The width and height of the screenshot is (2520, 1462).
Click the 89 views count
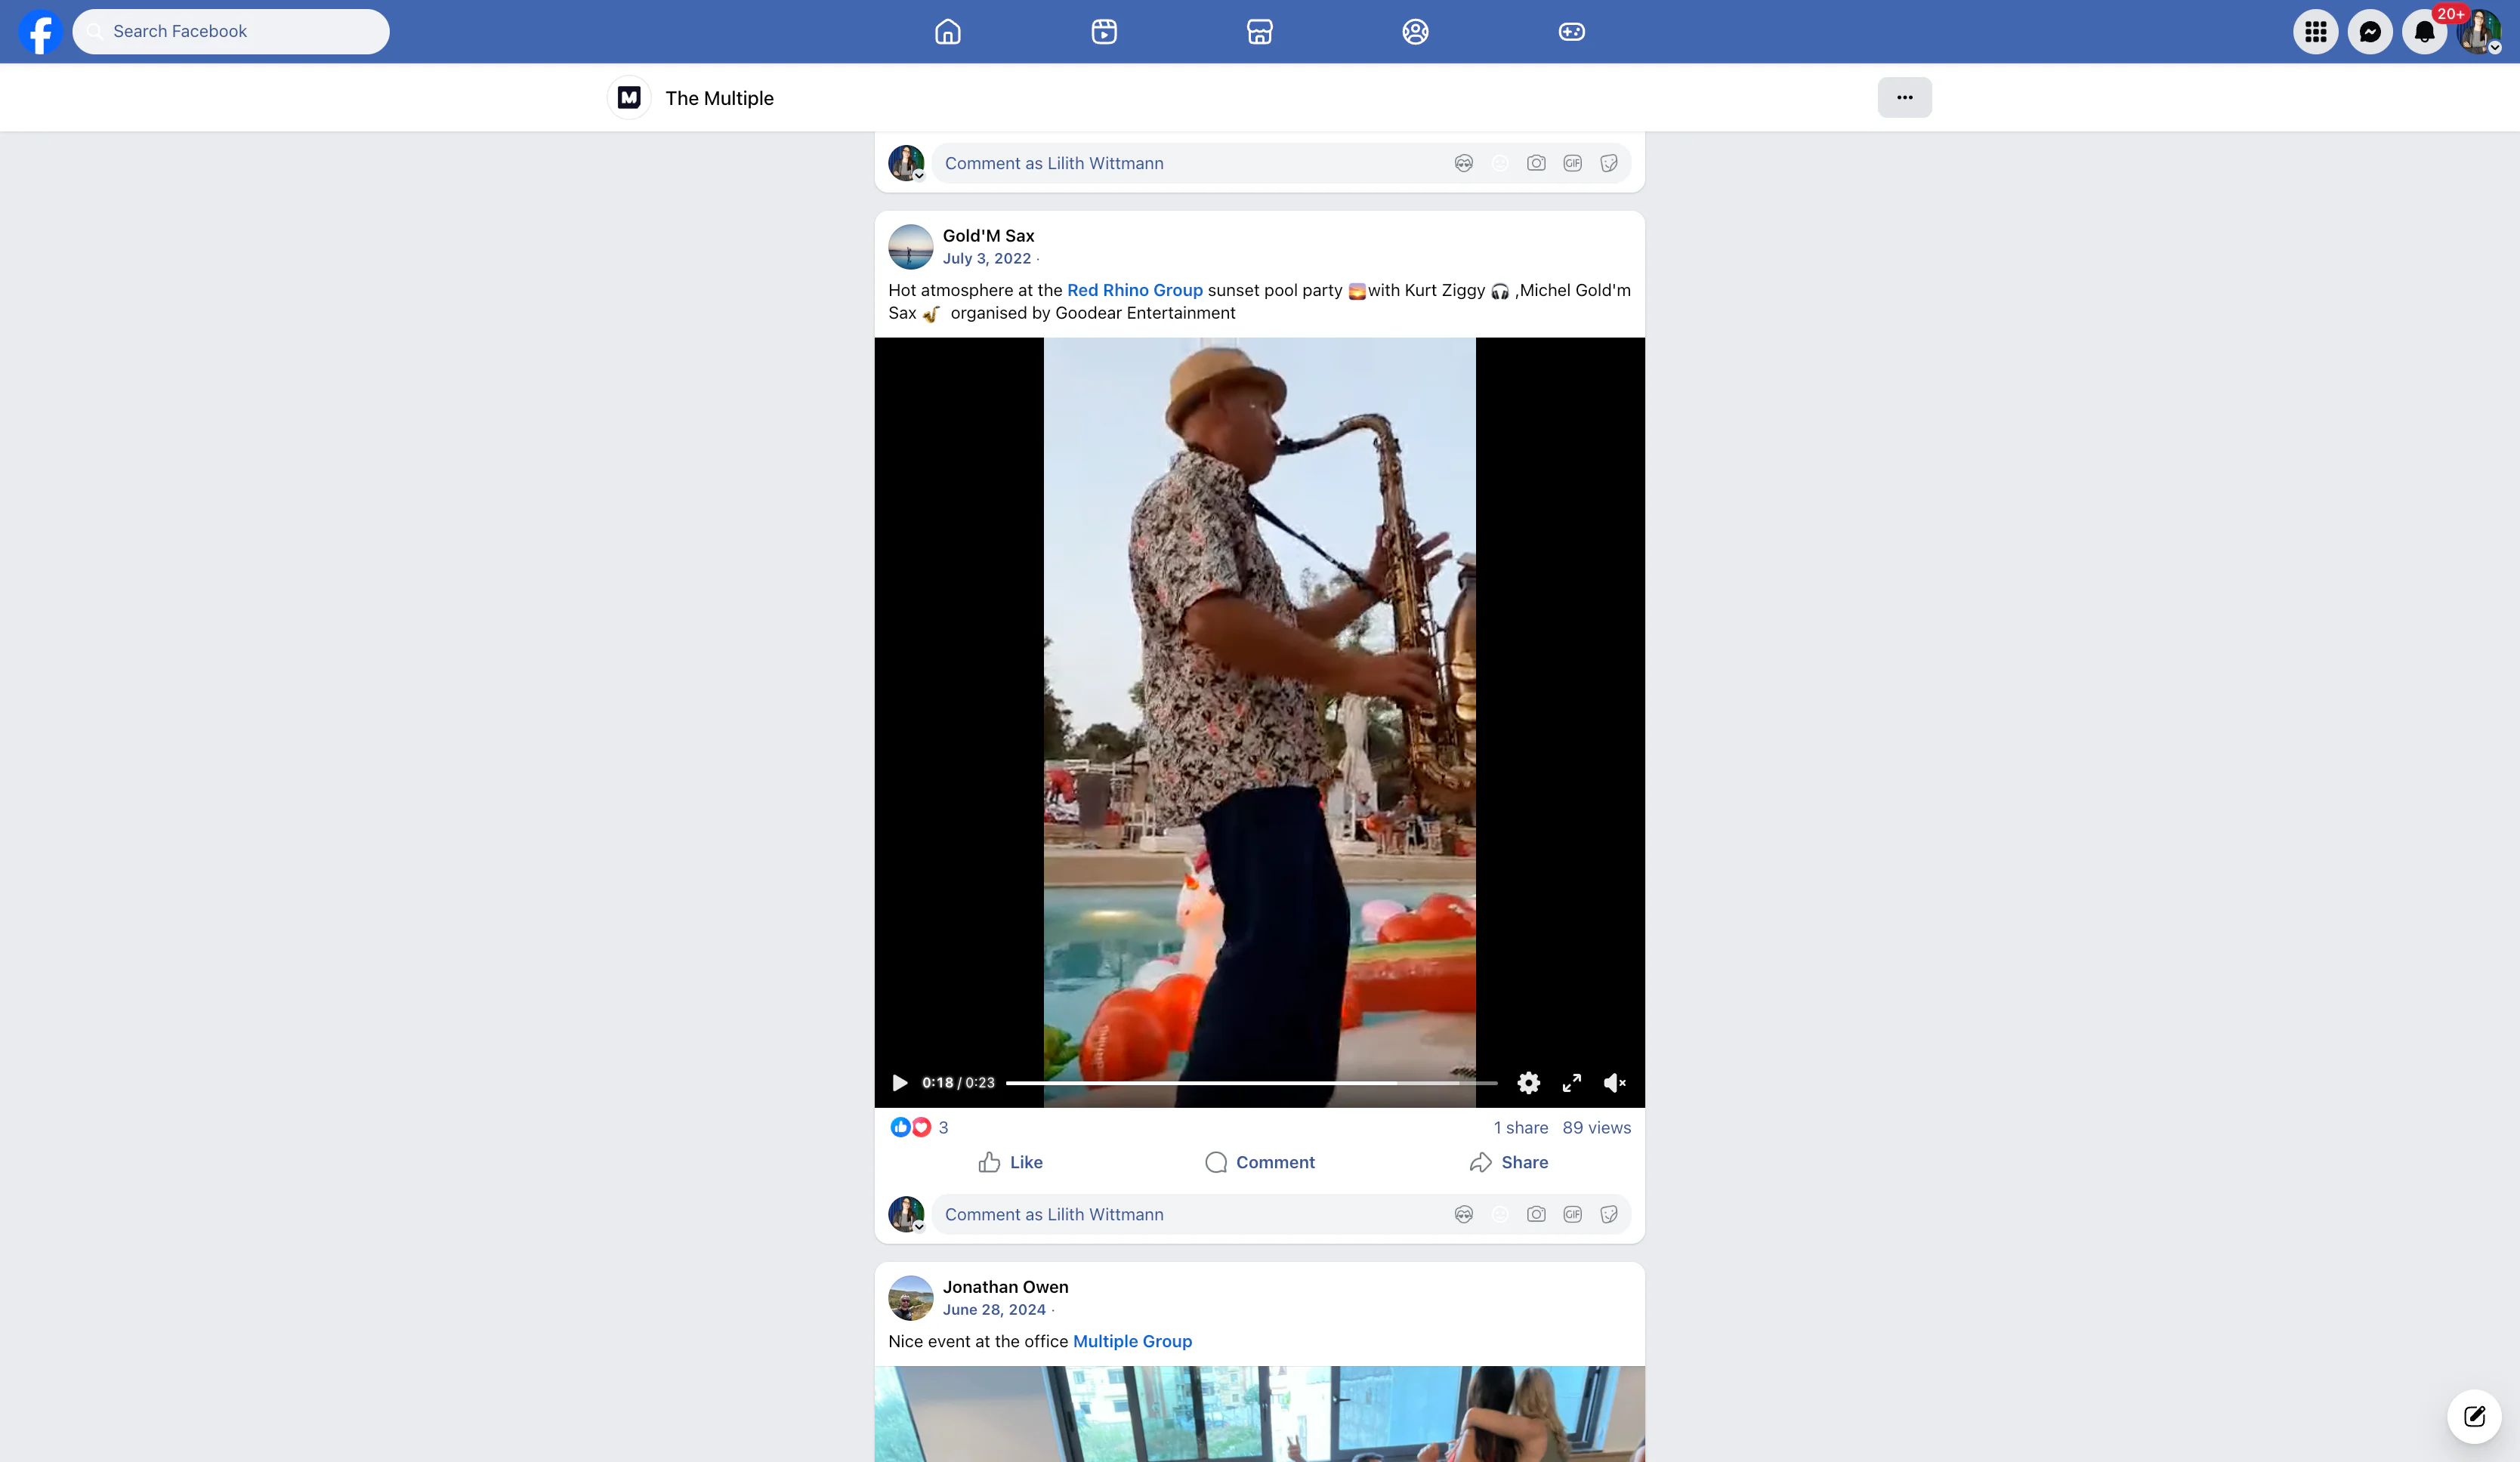tap(1596, 1127)
